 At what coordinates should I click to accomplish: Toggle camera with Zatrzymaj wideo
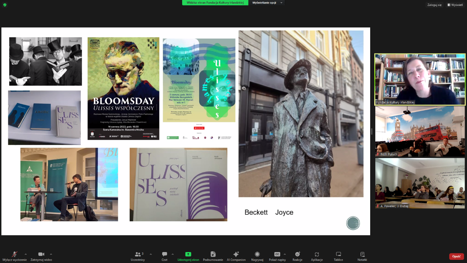coord(41,256)
